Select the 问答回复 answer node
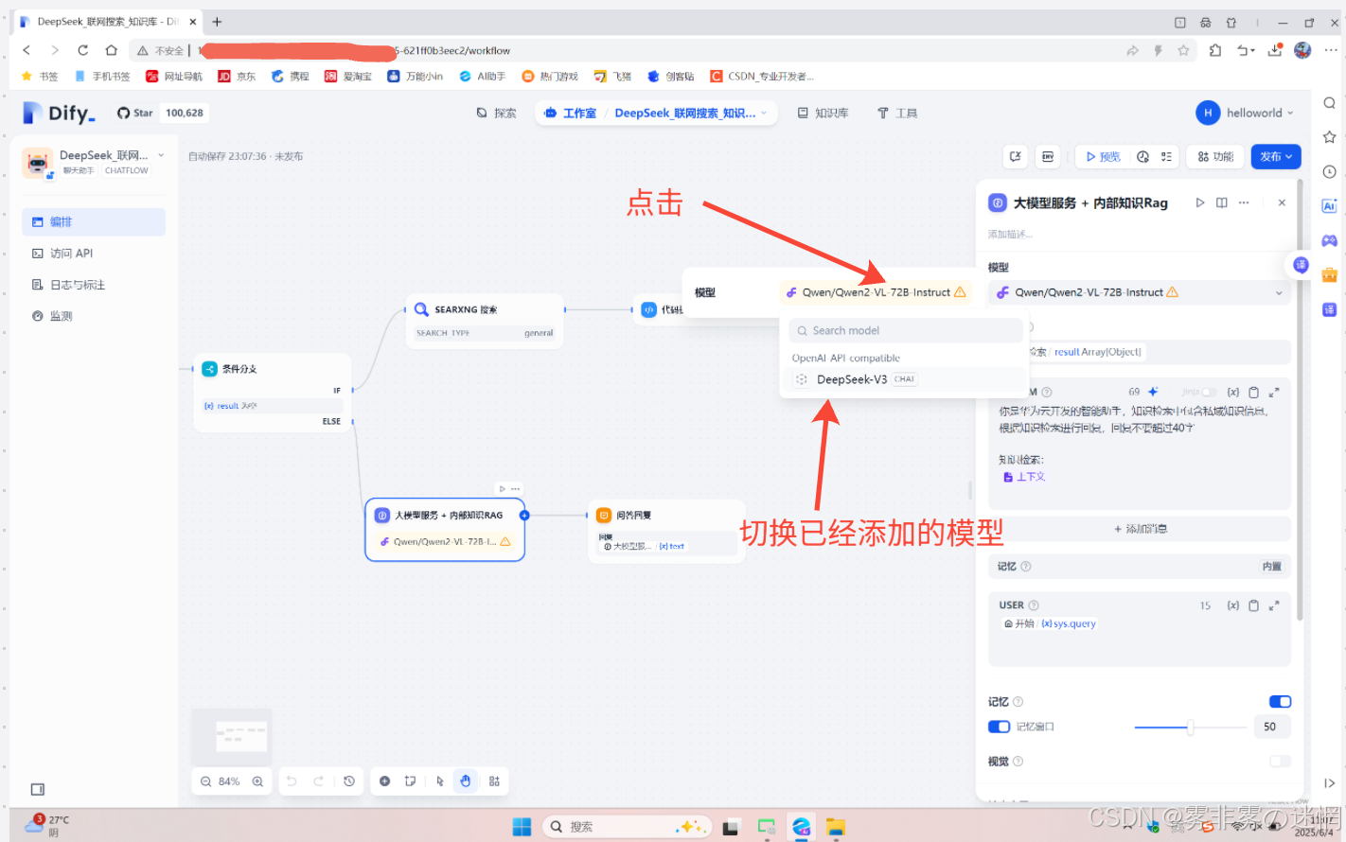The height and width of the screenshot is (842, 1346). (666, 531)
